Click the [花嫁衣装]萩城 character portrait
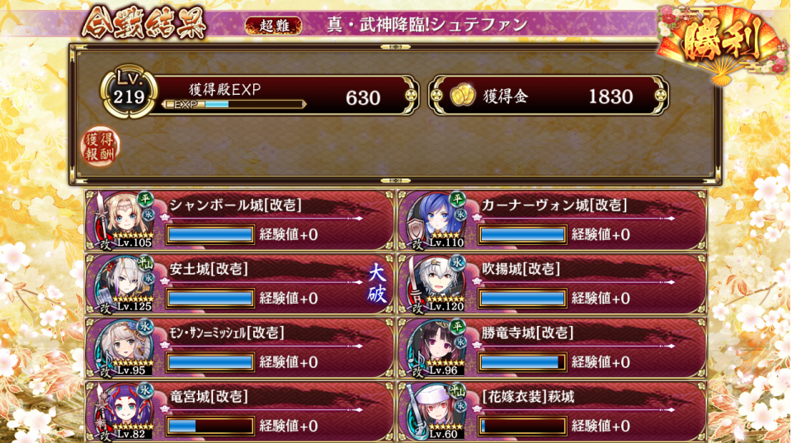The height and width of the screenshot is (443, 792). coord(436,411)
